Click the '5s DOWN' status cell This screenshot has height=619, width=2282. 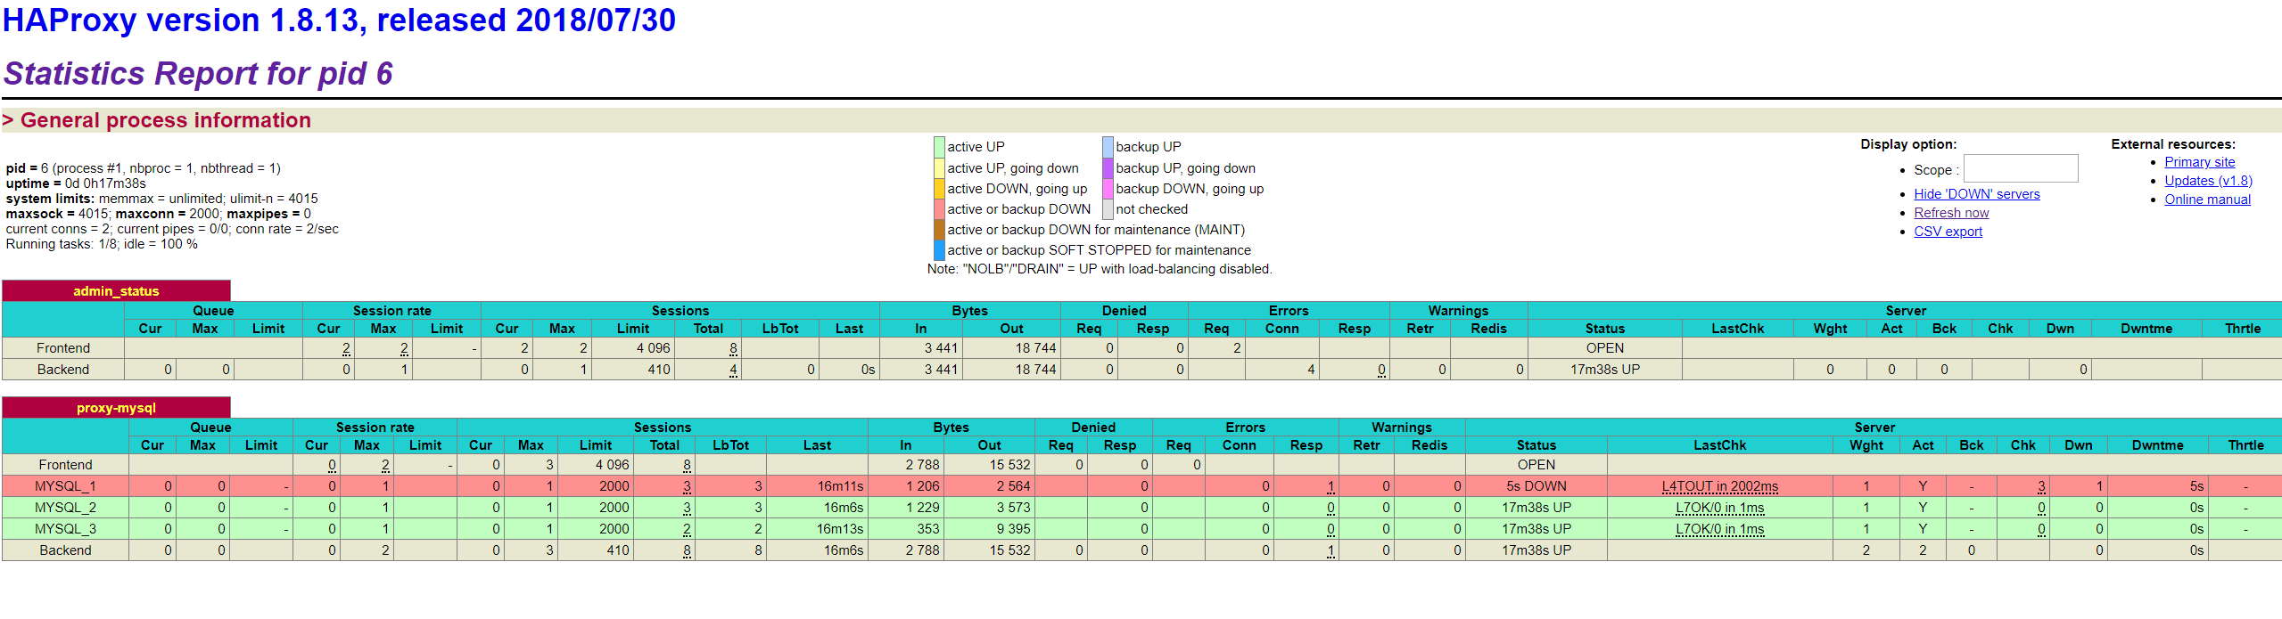point(1536,486)
